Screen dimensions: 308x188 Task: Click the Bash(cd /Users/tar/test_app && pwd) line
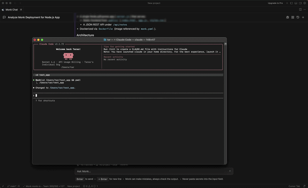pos(58,80)
